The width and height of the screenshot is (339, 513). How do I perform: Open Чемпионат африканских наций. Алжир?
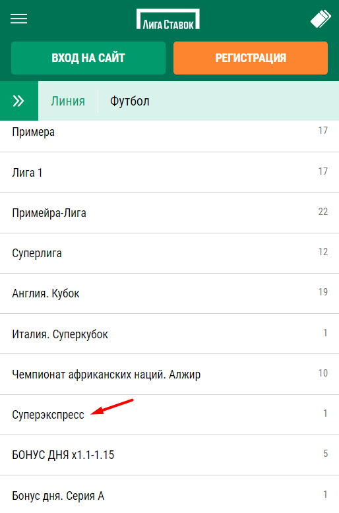pos(169,375)
